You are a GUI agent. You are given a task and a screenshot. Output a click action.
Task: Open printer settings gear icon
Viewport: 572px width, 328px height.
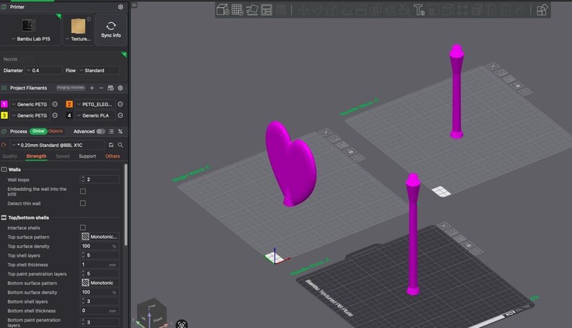pyautogui.click(x=120, y=7)
